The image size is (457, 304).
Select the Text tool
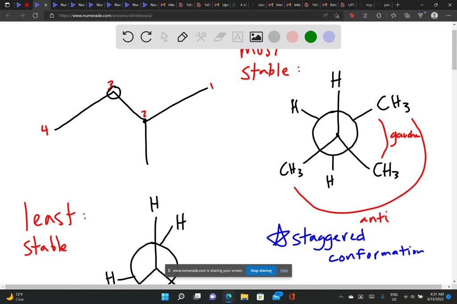[x=237, y=37]
